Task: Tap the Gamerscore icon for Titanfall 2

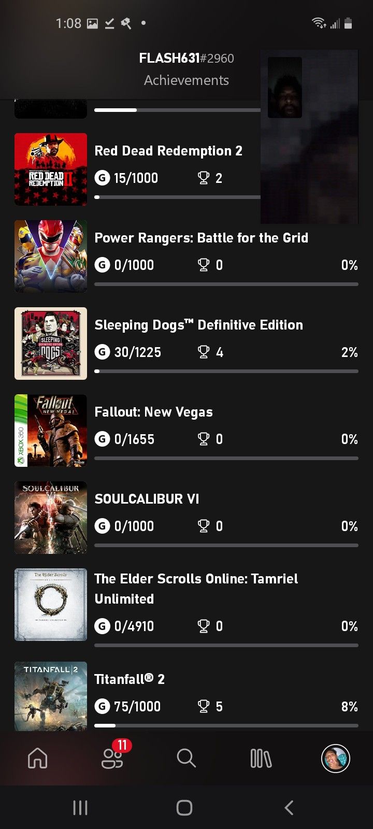Action: tap(102, 706)
